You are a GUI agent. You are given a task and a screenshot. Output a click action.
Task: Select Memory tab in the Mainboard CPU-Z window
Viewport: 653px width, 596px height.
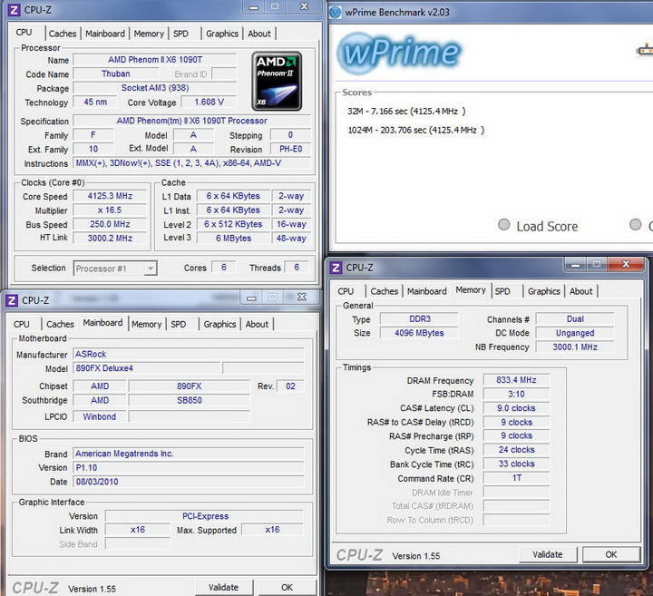(146, 324)
